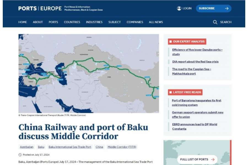This screenshot has width=248, height=165.
Task: Click the China tag
Action: [x=99, y=147]
